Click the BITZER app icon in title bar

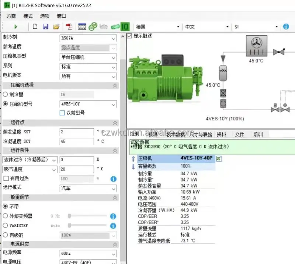(x=7, y=5)
